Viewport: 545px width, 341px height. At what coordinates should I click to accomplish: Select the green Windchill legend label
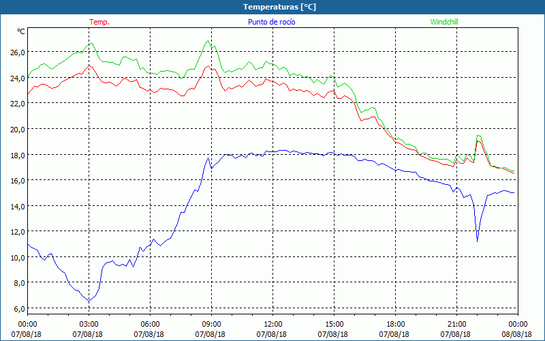coord(444,22)
